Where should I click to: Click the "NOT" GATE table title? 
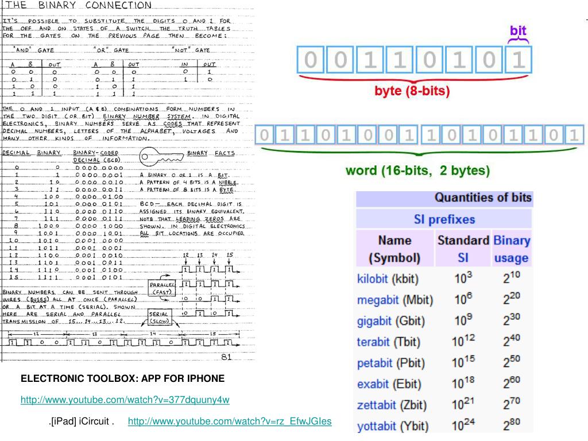[x=191, y=50]
